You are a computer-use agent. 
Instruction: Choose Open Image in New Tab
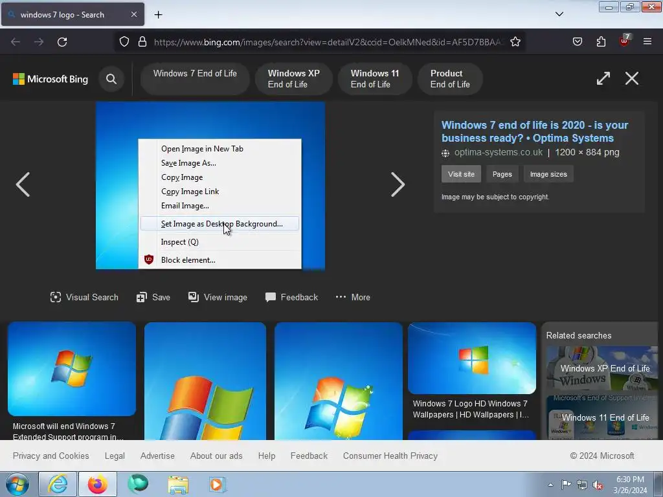(x=219, y=149)
